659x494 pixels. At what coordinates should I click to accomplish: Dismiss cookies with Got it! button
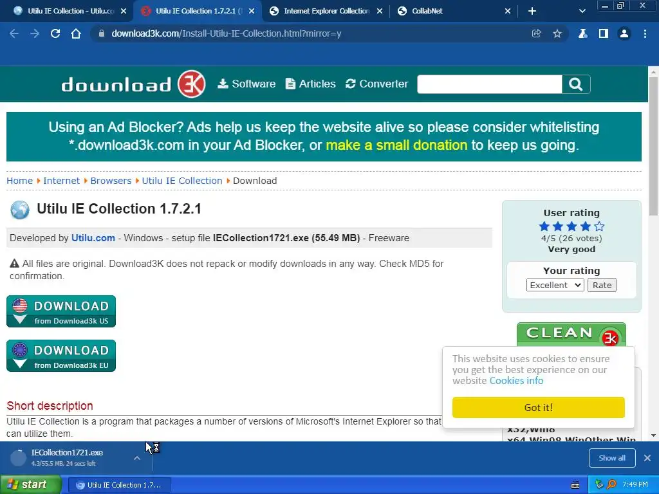(x=539, y=407)
